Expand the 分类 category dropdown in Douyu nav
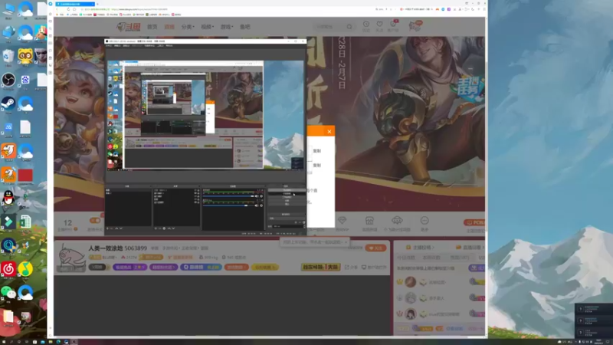 tap(188, 27)
